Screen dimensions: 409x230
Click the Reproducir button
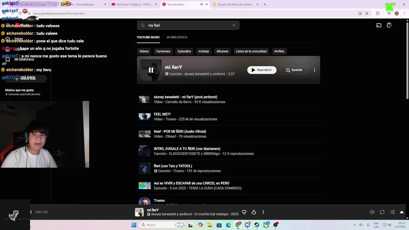262,70
